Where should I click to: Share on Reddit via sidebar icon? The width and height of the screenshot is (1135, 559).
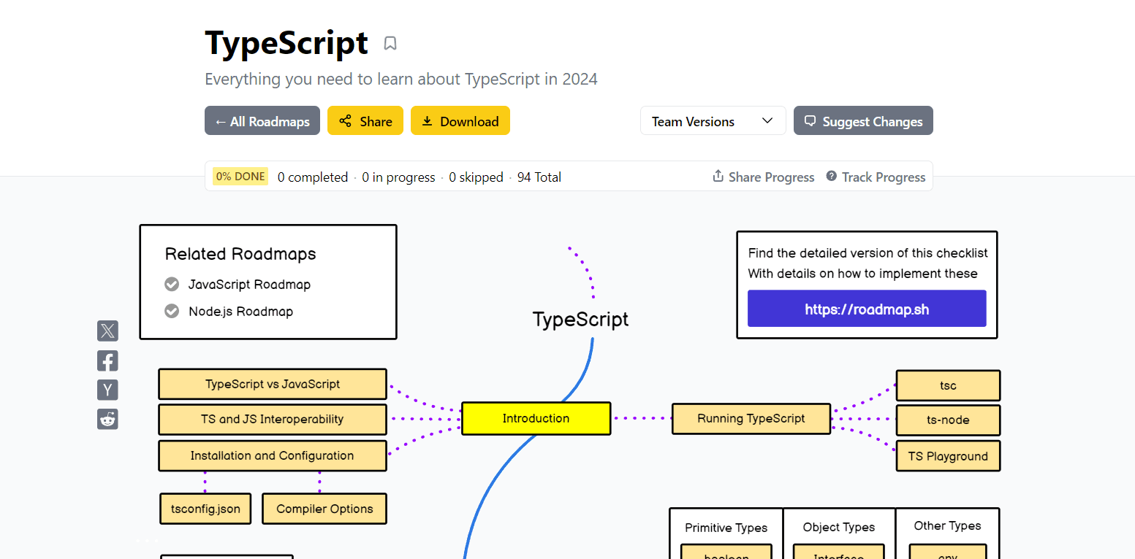tap(107, 419)
